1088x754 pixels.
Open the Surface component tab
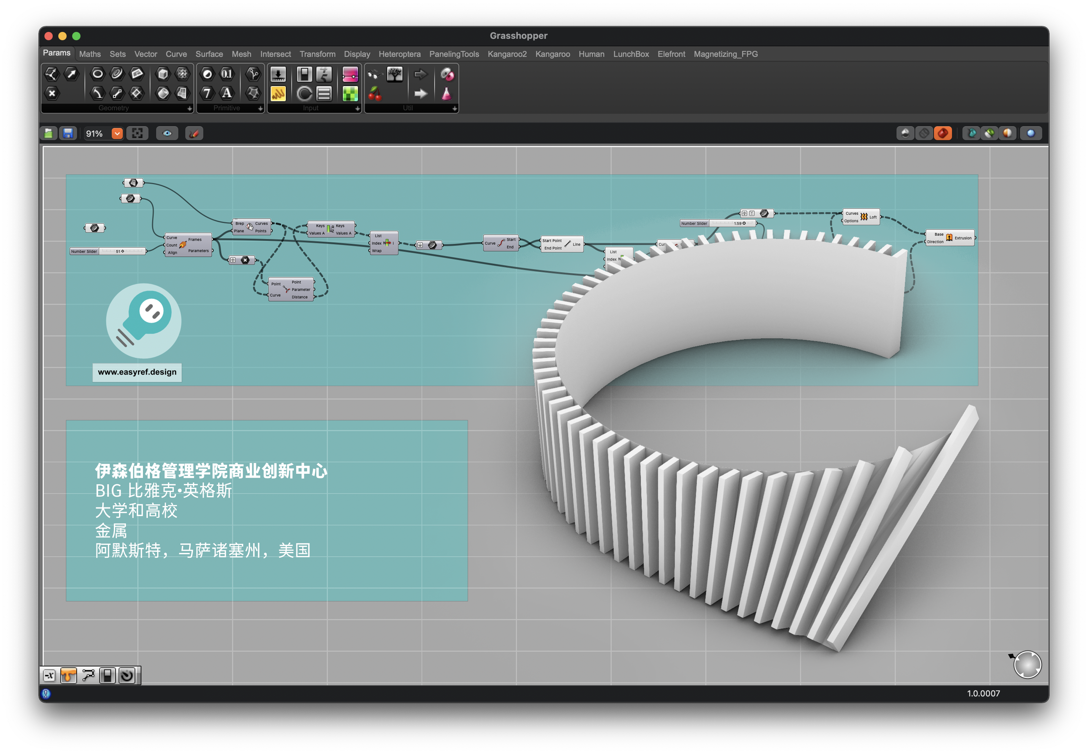click(x=209, y=54)
